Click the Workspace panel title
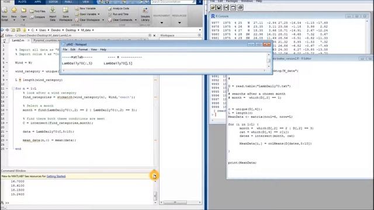The width and height of the screenshot is (374, 210). [x=167, y=35]
